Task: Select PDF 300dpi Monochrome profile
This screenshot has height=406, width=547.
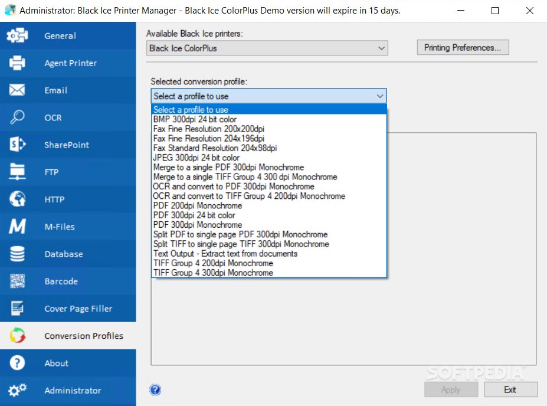Action: (x=269, y=225)
